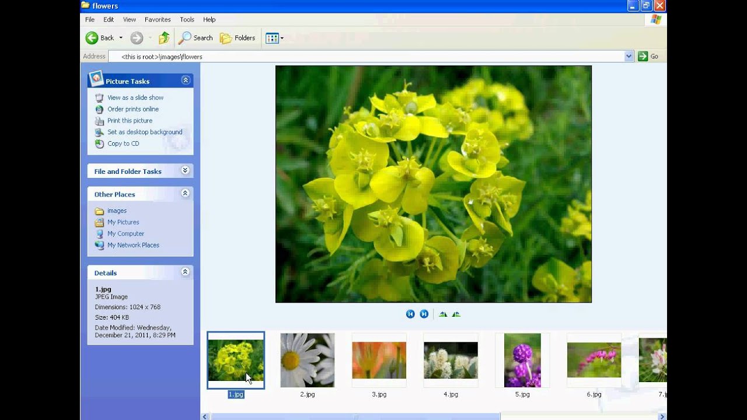The image size is (747, 420).
Task: Toggle the Folders pane button
Action: click(238, 38)
